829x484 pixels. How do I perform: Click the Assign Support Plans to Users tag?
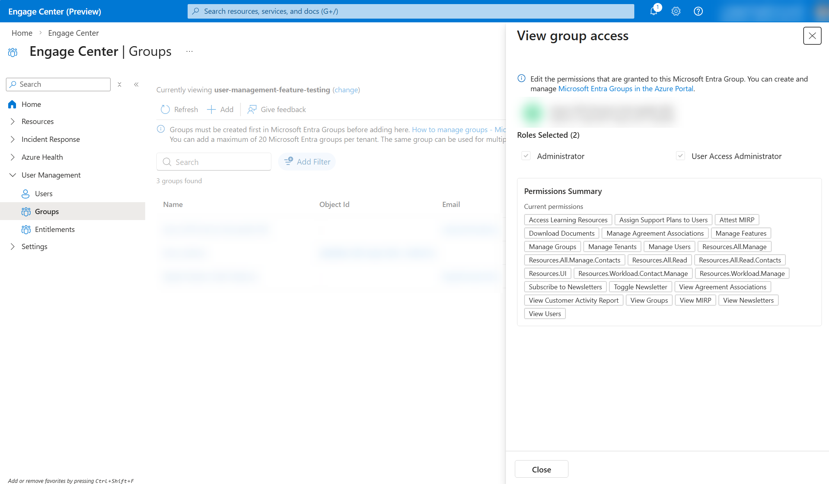tap(663, 220)
